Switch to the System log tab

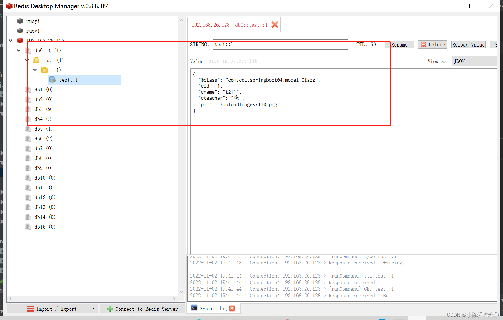213,308
